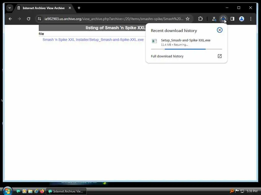Bookmark this page with the star icon
Screen dimensions: 261x195
pos(188,19)
